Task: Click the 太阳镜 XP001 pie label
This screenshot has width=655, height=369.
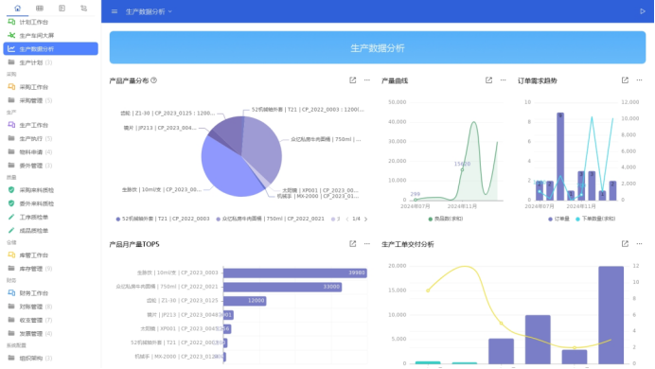Action: 320,190
